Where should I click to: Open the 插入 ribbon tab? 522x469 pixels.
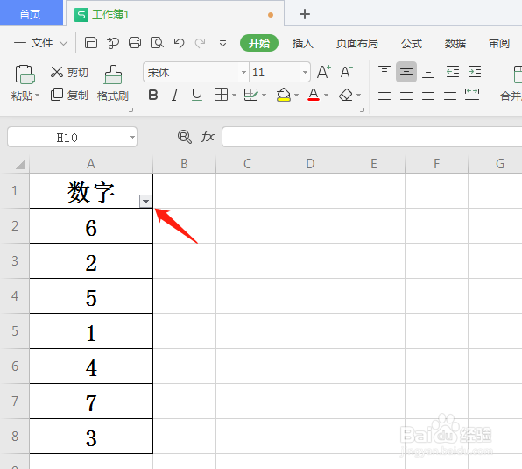click(303, 43)
